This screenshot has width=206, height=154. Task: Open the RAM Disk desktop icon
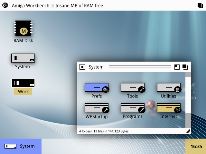23,28
